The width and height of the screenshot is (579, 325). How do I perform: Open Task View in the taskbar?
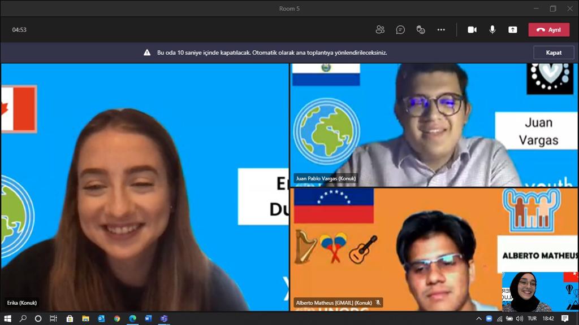tap(53, 318)
